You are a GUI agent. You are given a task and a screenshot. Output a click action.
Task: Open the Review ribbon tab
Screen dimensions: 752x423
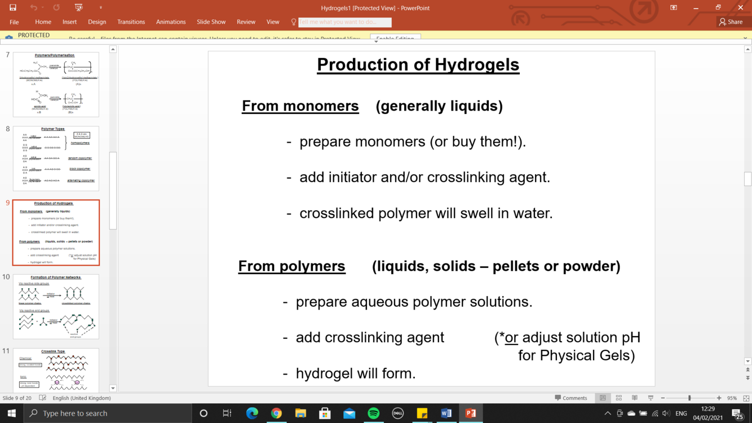pos(246,22)
